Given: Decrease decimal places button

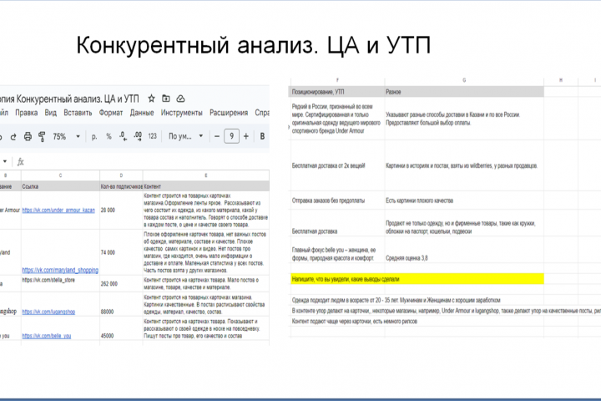Looking at the screenshot, I should (123, 136).
